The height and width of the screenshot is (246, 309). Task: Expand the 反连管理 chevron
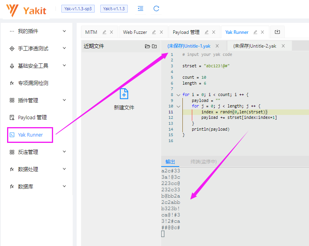[64, 152]
